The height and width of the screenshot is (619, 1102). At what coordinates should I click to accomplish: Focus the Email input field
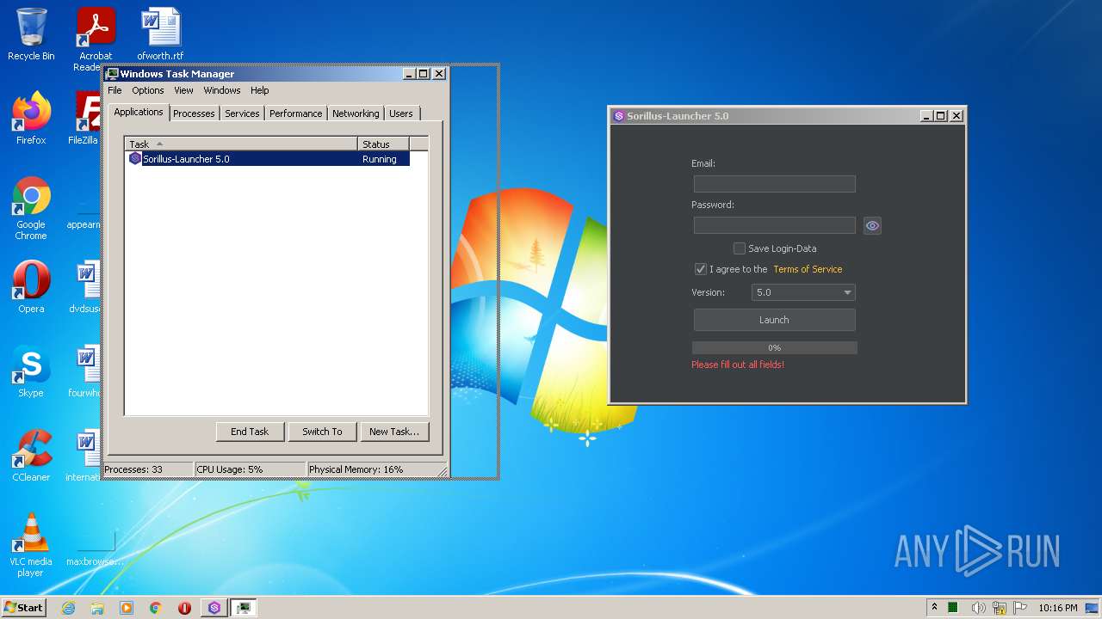[774, 184]
